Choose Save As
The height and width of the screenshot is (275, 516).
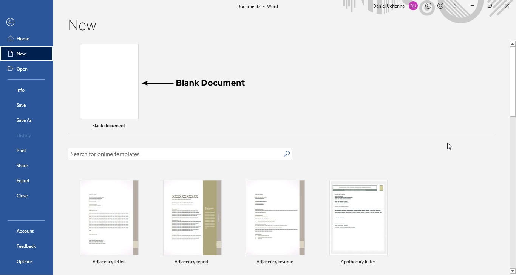24,120
